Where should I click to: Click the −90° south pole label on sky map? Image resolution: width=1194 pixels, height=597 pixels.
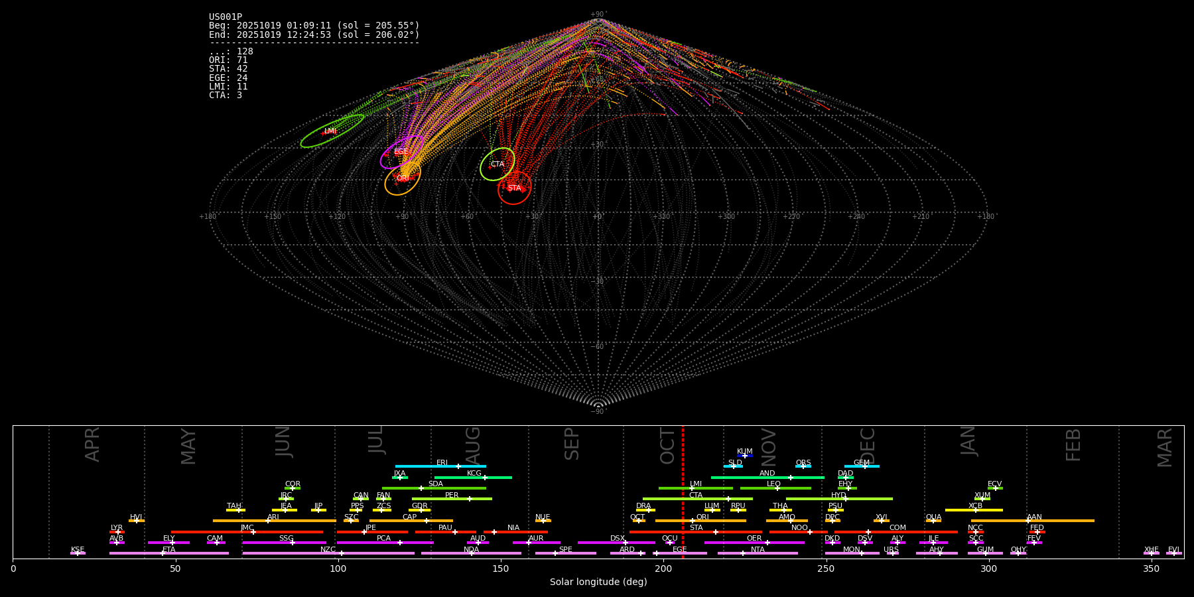[x=598, y=411]
